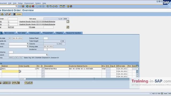Switch to the Reason for rejection tab
The height and width of the screenshot is (96, 171).
[x=74, y=33]
